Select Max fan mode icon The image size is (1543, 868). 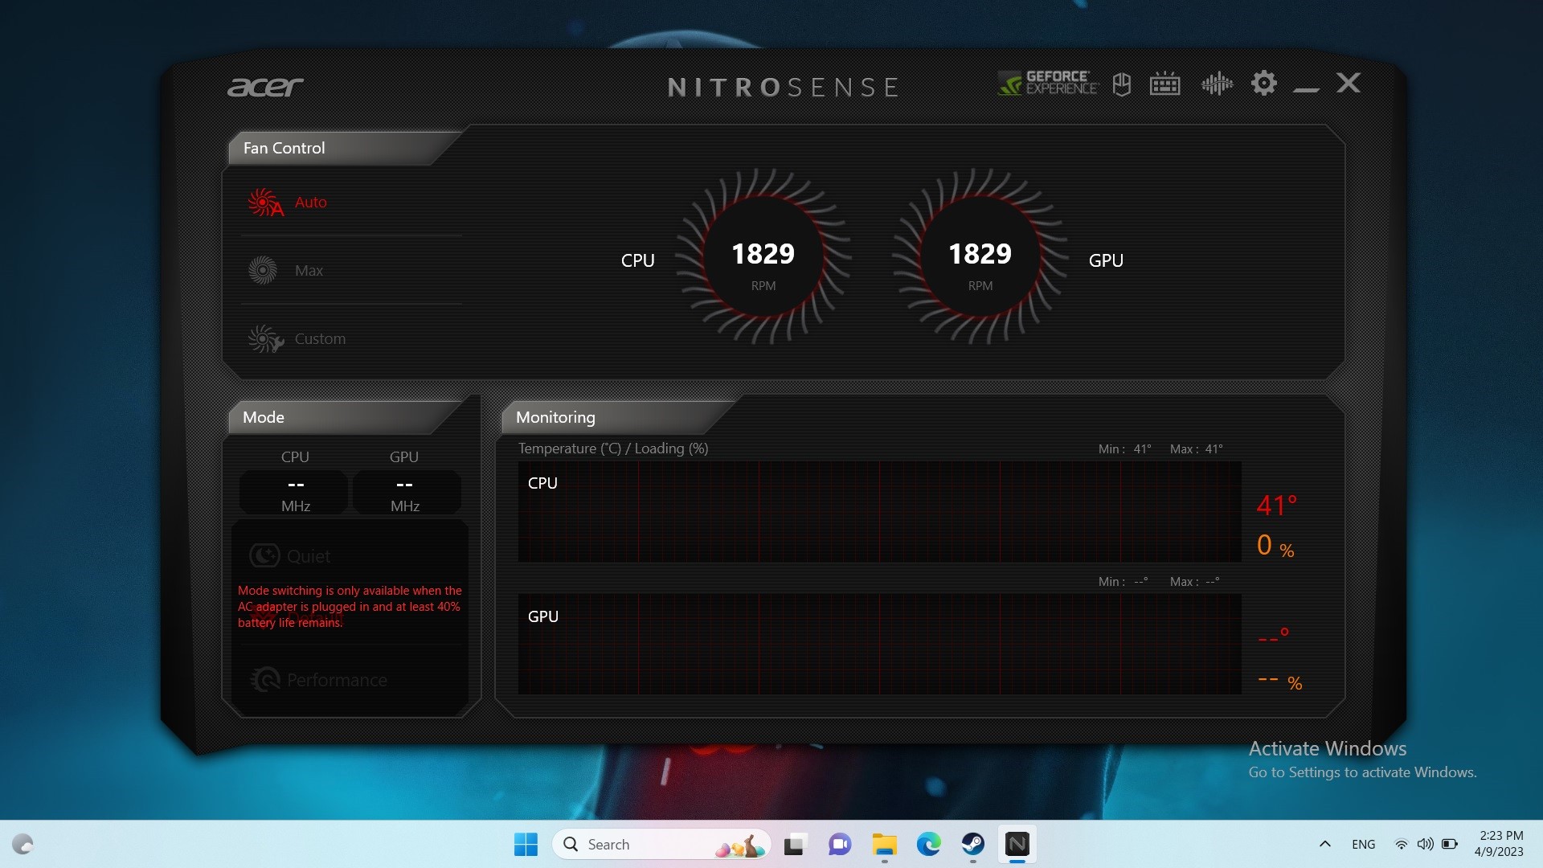click(263, 271)
